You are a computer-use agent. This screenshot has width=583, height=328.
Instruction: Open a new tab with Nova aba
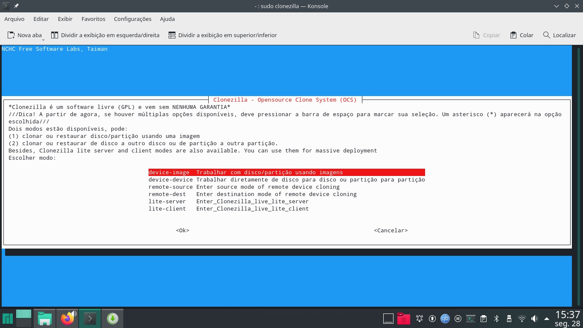pos(25,35)
